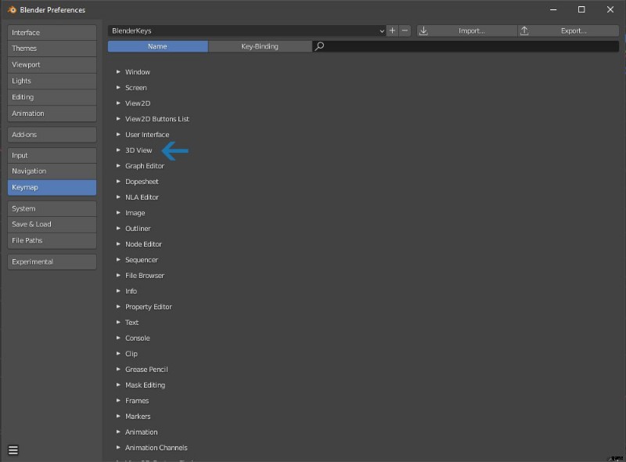Click the remove keymap preset minus icon
This screenshot has height=462, width=626.
[x=405, y=31]
